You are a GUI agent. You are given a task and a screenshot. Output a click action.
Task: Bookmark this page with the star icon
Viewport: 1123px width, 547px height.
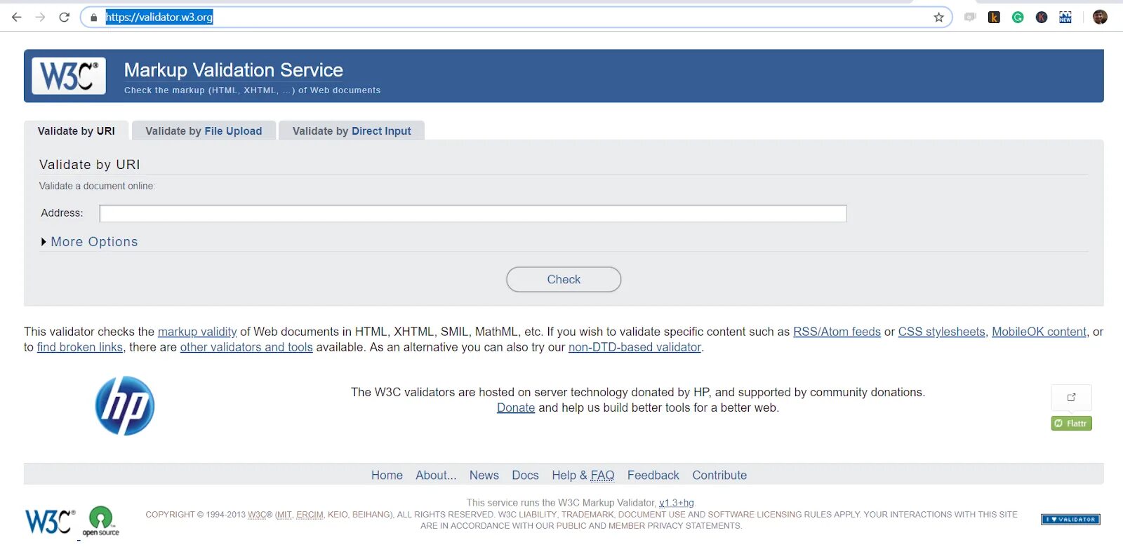pyautogui.click(x=938, y=18)
